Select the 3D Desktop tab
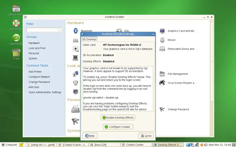This screenshot has height=147, width=236. click(89, 39)
